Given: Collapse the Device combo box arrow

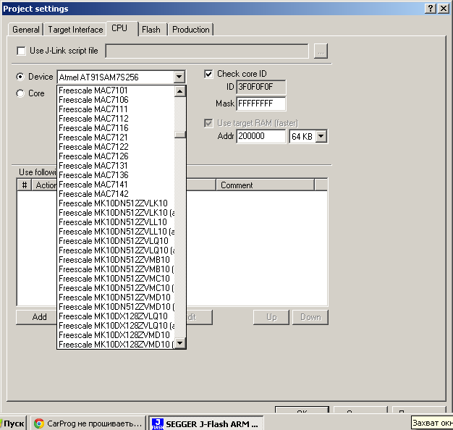Looking at the screenshot, I should point(179,77).
